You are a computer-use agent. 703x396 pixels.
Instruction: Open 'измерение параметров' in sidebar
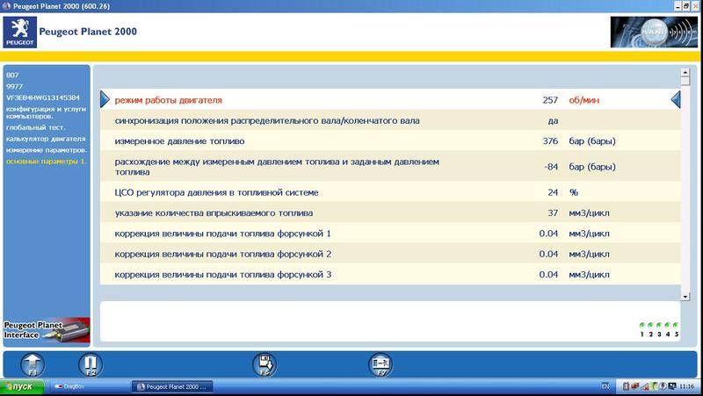point(46,150)
